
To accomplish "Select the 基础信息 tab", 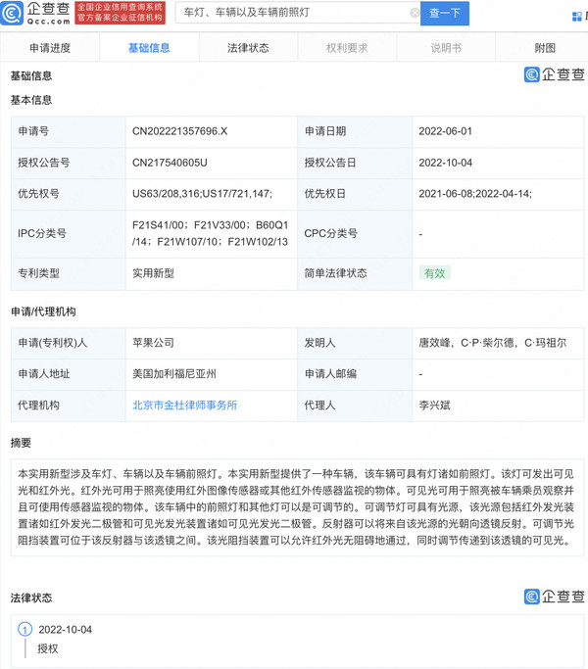I will coord(148,48).
